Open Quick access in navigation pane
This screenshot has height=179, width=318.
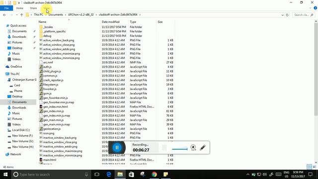click(x=18, y=25)
